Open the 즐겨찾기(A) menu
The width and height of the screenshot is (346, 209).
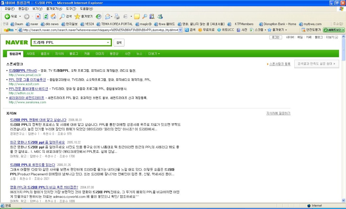click(x=54, y=9)
